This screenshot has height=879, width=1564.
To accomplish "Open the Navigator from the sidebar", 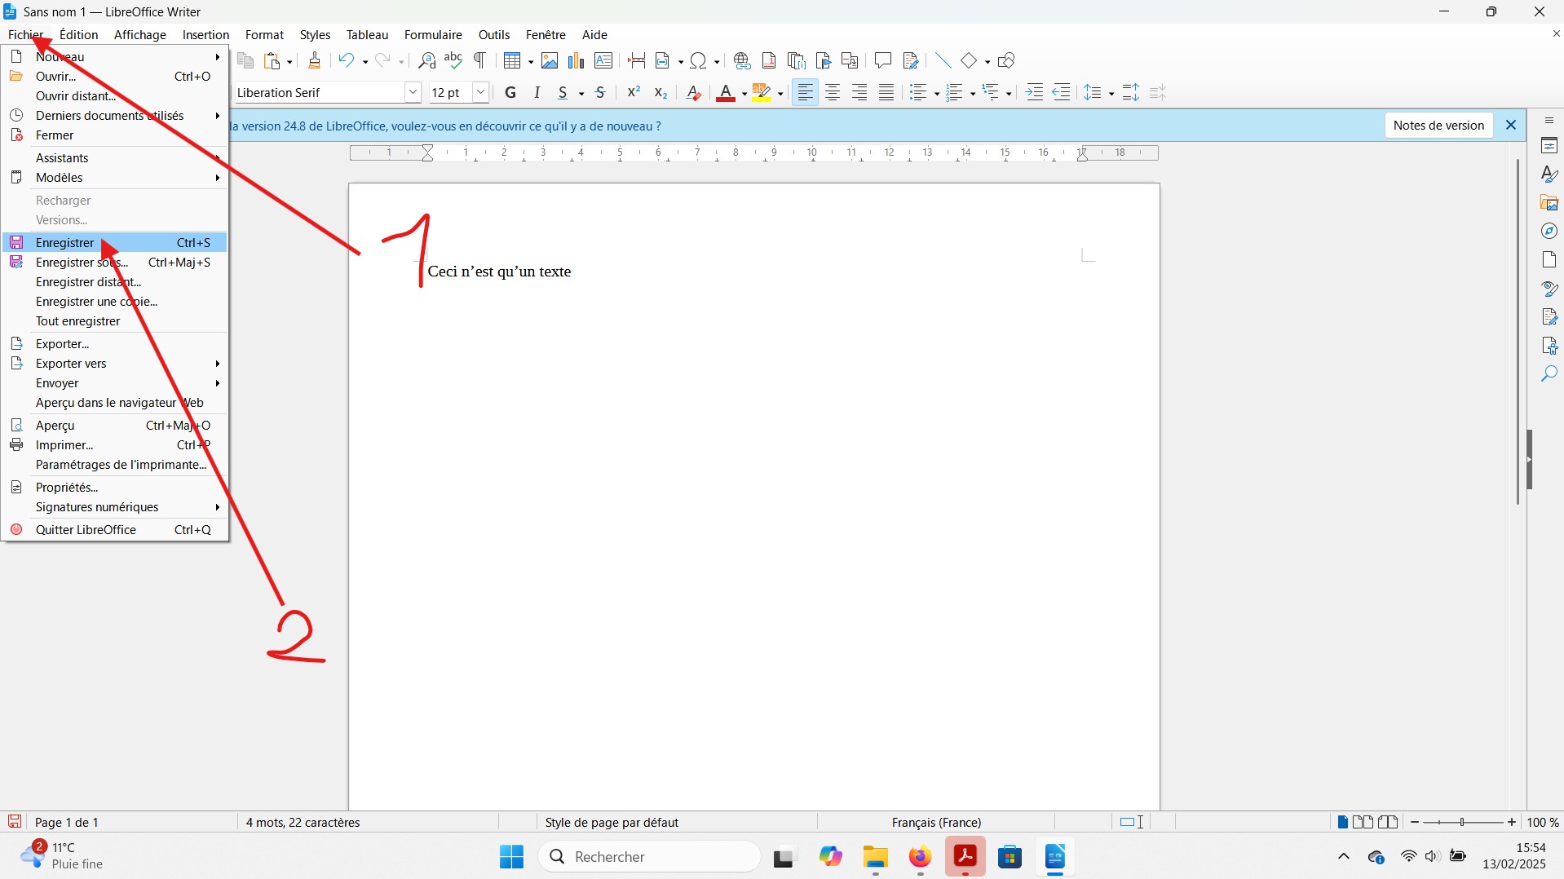I will pyautogui.click(x=1549, y=232).
